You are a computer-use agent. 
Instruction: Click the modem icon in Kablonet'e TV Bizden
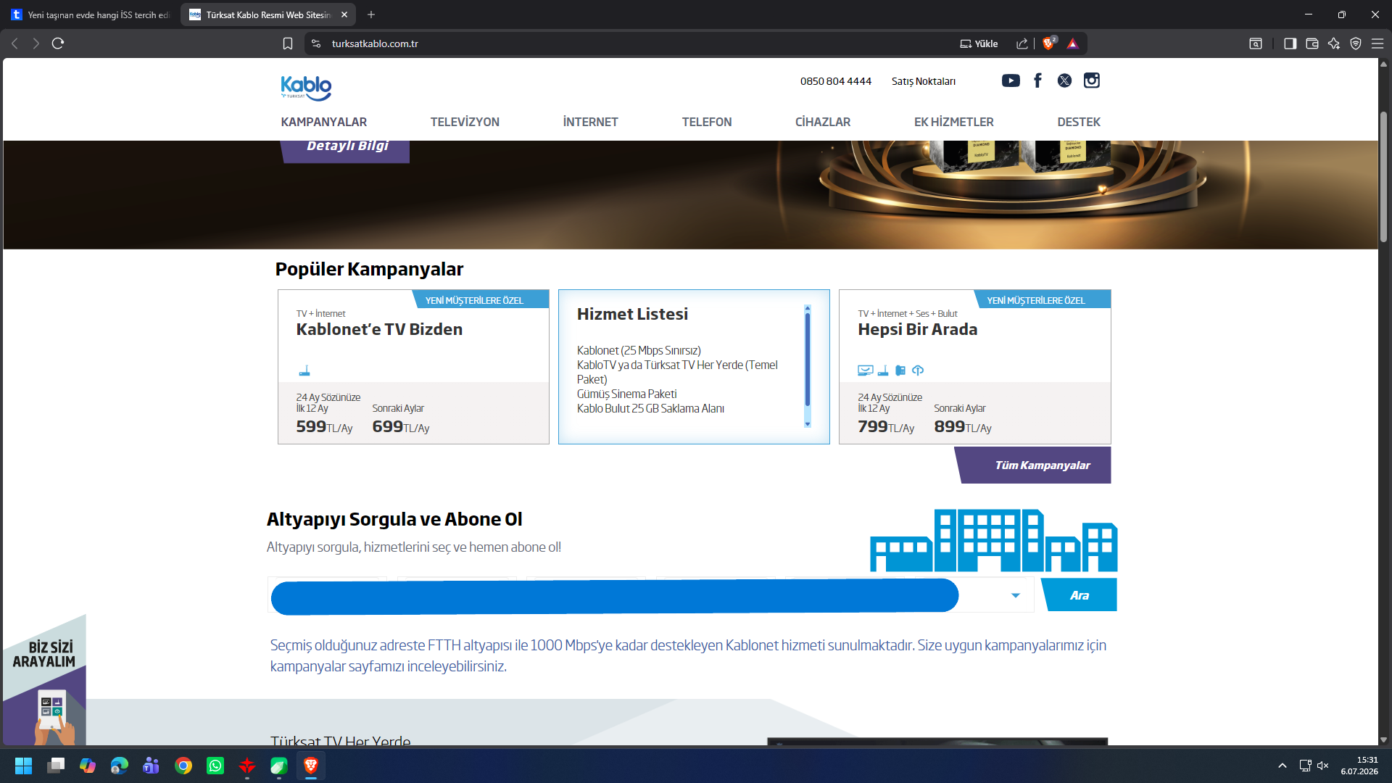[304, 370]
